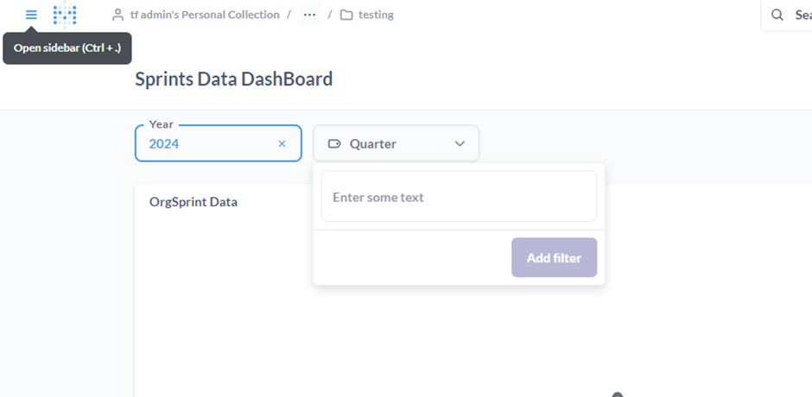This screenshot has height=397, width=812.
Task: Click the search magnifier icon
Action: (777, 15)
